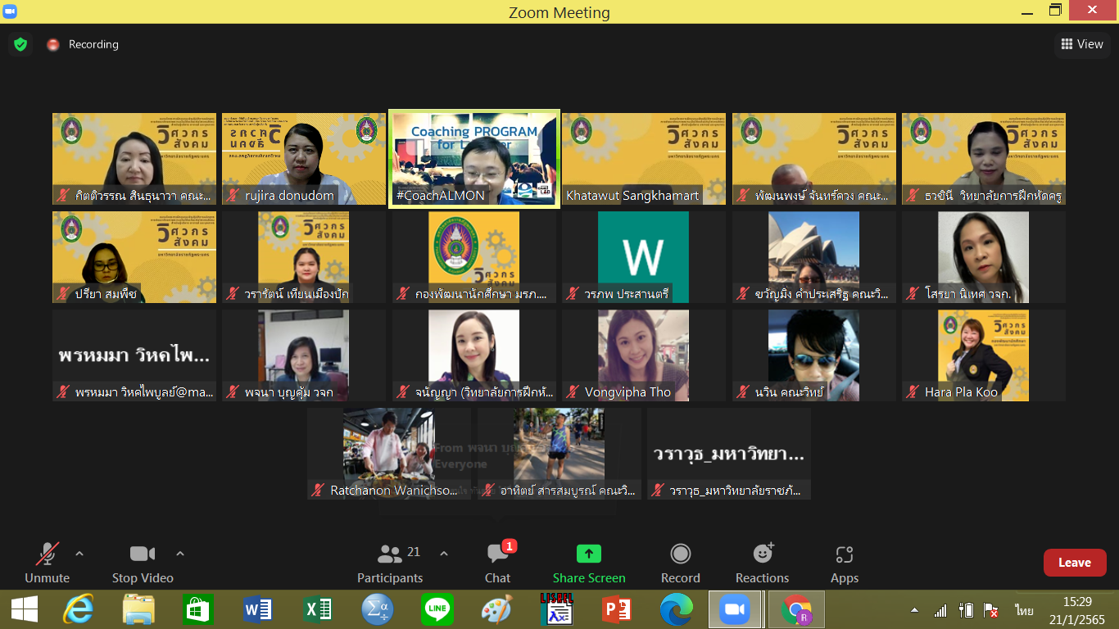
Task: Open Microsoft Edge from taskbar
Action: coord(676,609)
